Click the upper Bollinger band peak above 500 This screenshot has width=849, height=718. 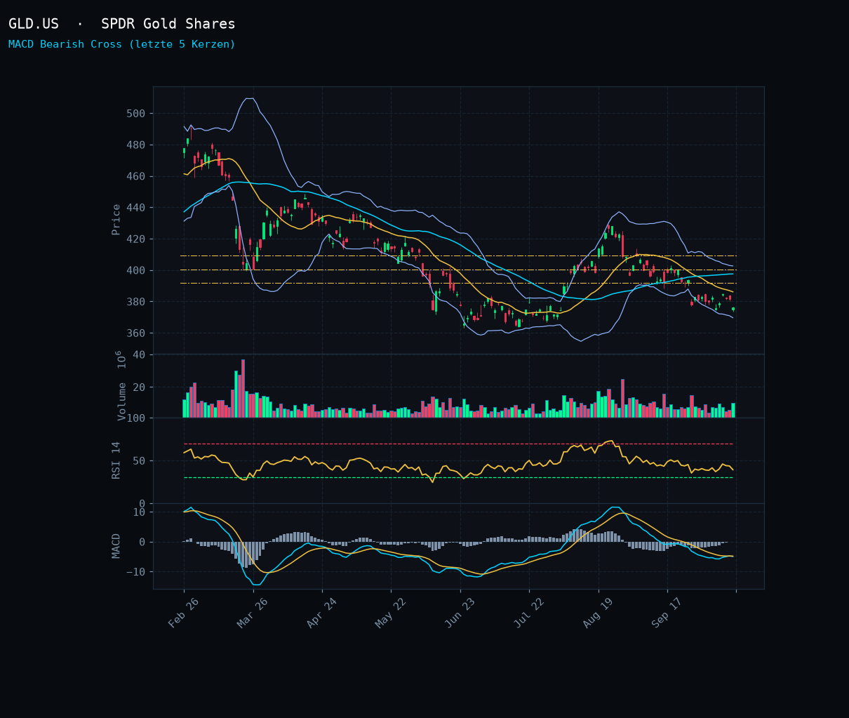coord(249,98)
